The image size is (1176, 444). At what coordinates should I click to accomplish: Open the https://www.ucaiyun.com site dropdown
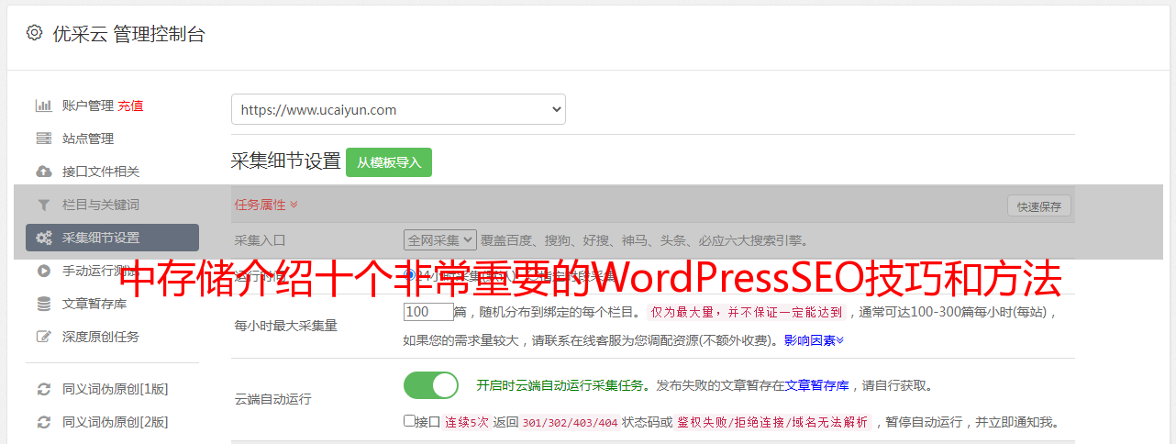click(x=398, y=109)
